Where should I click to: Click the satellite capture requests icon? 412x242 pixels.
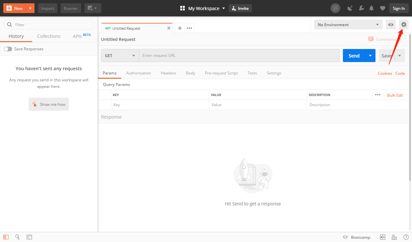tap(350, 8)
